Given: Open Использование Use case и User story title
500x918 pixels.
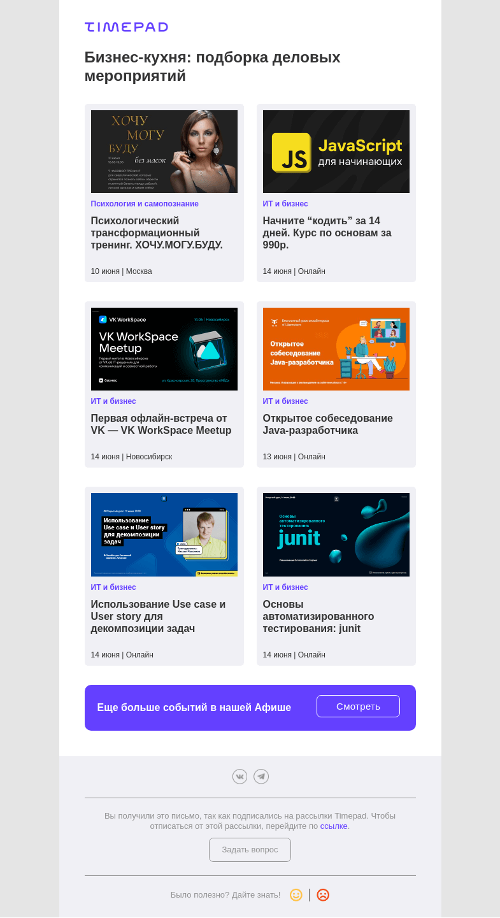Looking at the screenshot, I should tap(159, 617).
